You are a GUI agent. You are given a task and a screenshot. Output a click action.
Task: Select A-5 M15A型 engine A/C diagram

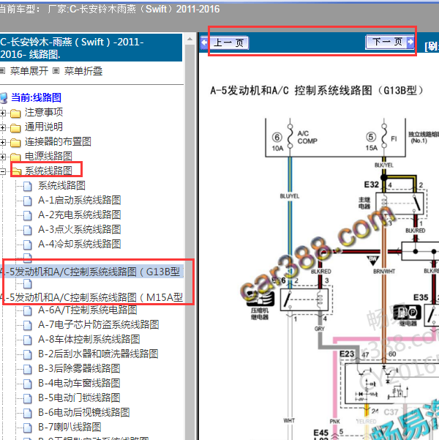click(x=91, y=297)
